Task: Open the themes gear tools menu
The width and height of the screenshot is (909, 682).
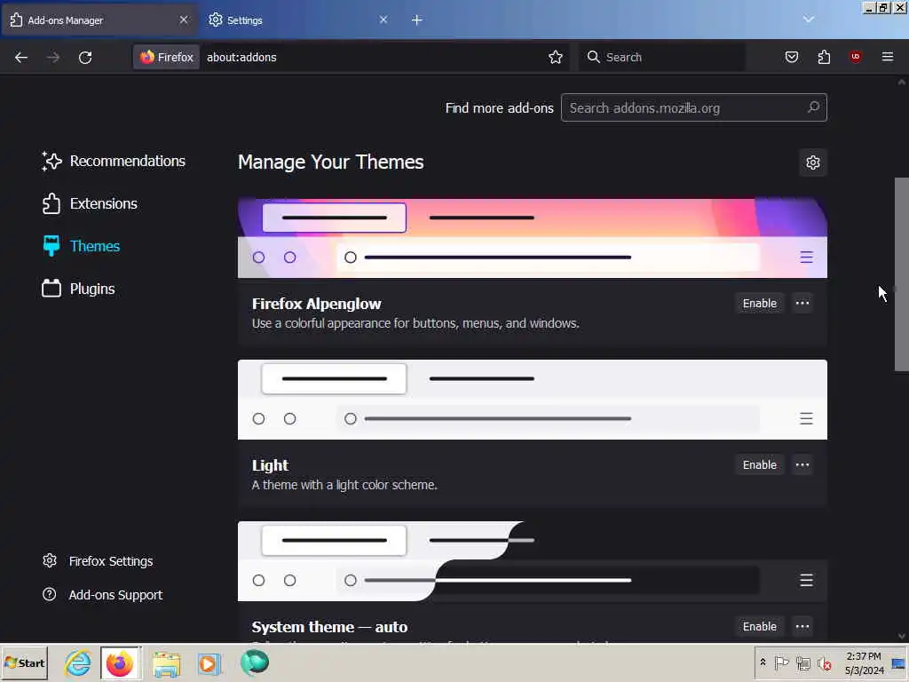Action: [813, 163]
